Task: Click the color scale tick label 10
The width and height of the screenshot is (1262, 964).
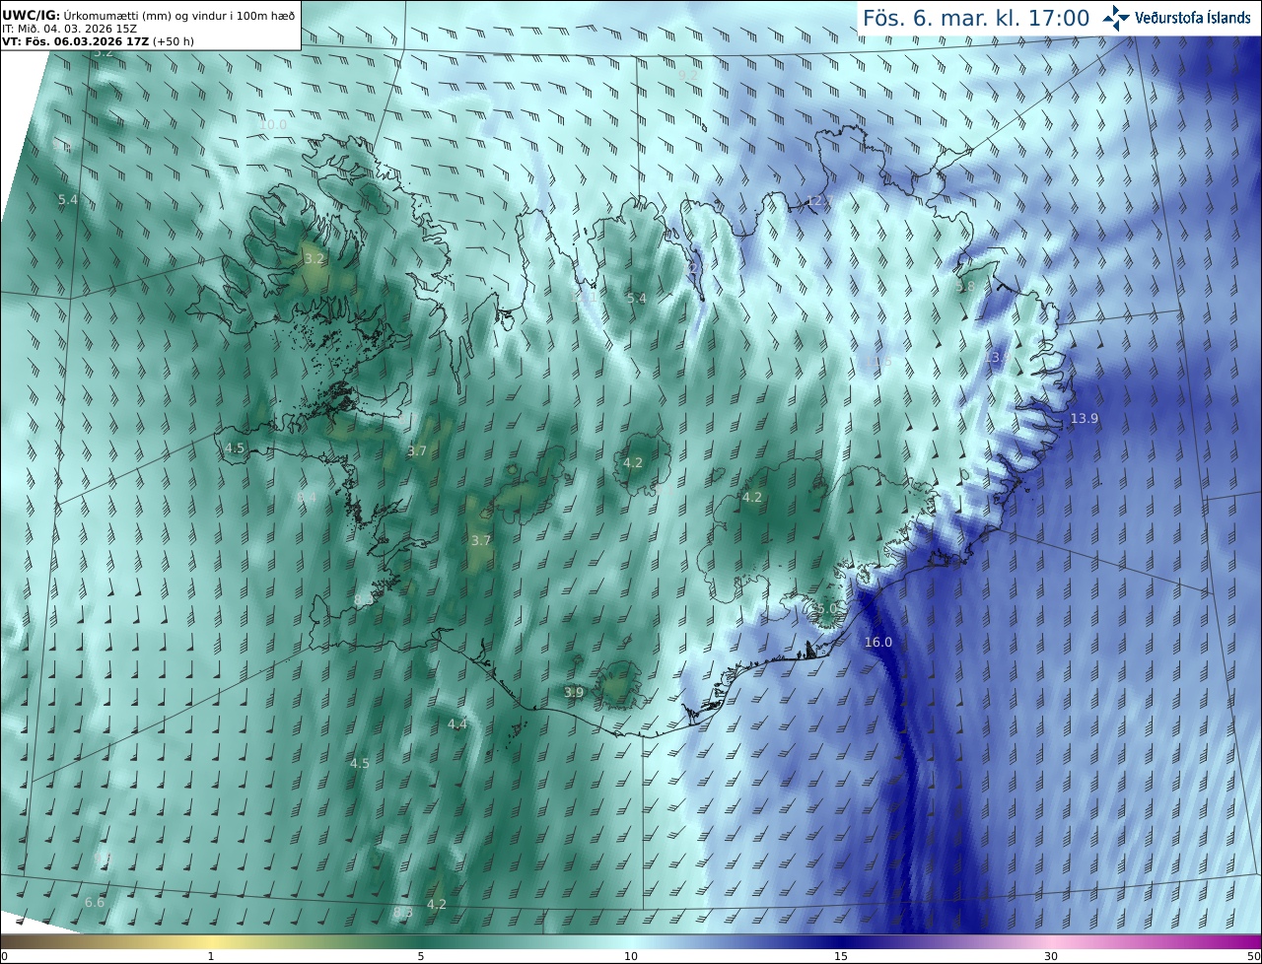Action: [631, 956]
